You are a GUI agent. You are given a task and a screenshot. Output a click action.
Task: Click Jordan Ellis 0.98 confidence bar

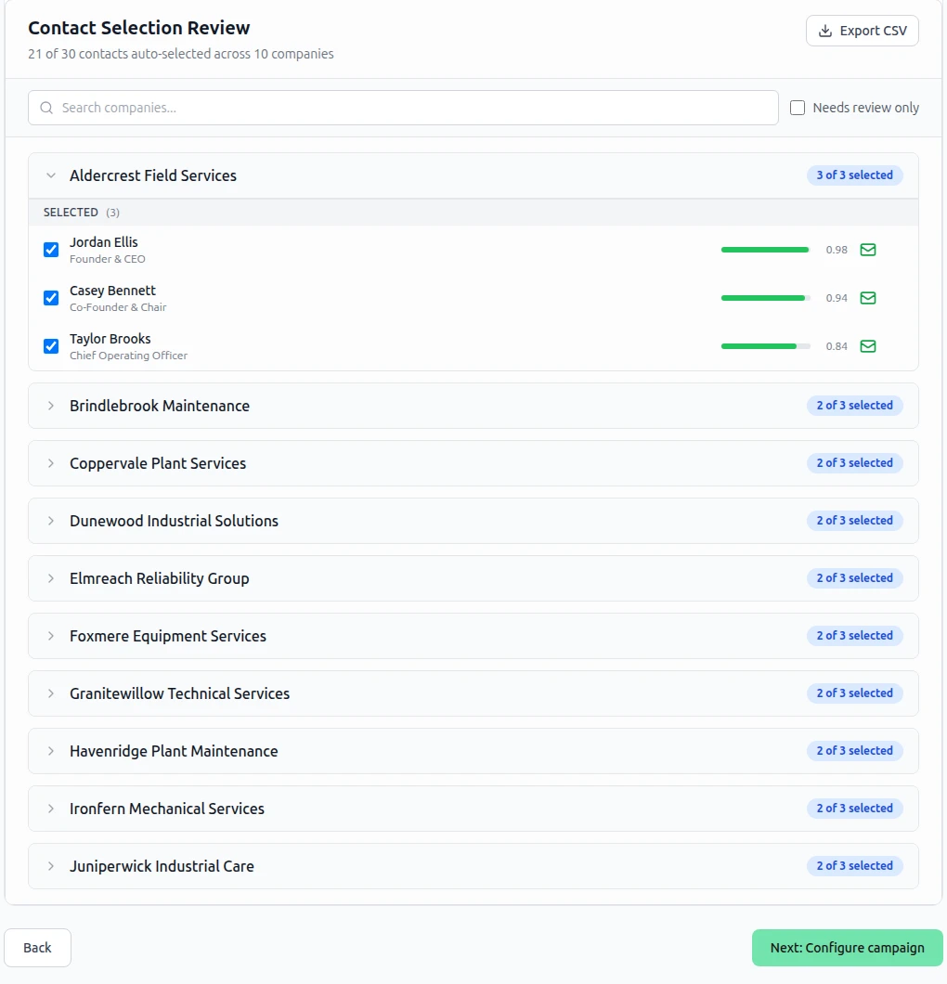[x=766, y=250]
